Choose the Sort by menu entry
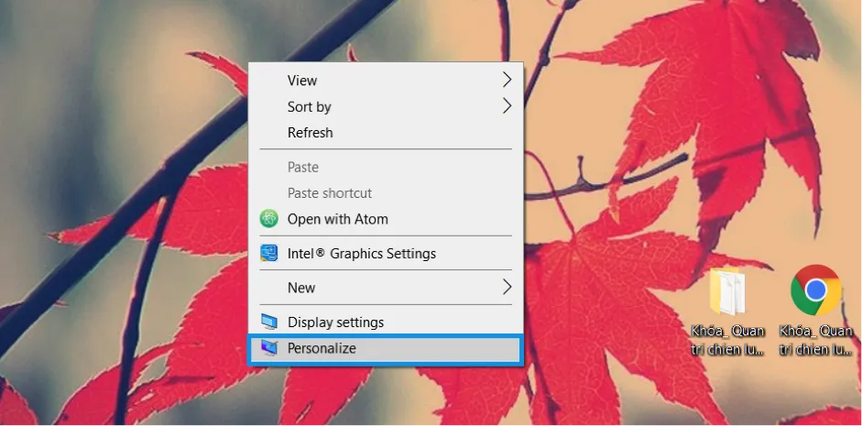 pyautogui.click(x=309, y=107)
